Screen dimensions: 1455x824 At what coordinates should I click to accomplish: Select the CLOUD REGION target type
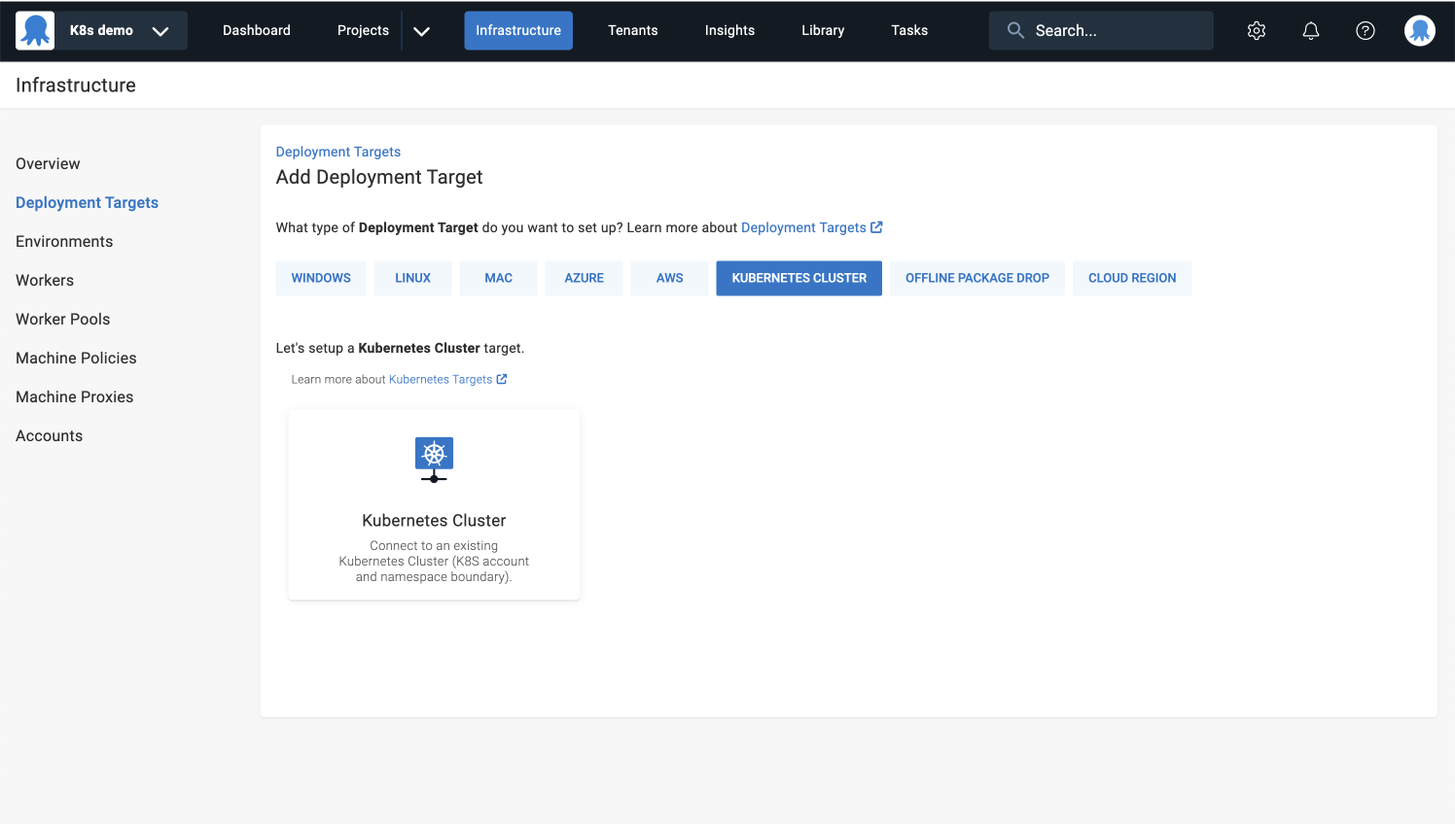click(x=1131, y=278)
